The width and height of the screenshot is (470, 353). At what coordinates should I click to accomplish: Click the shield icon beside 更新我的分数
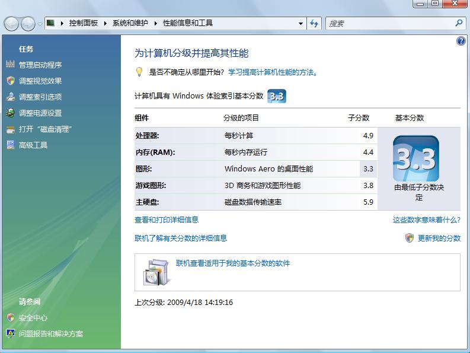tap(410, 238)
